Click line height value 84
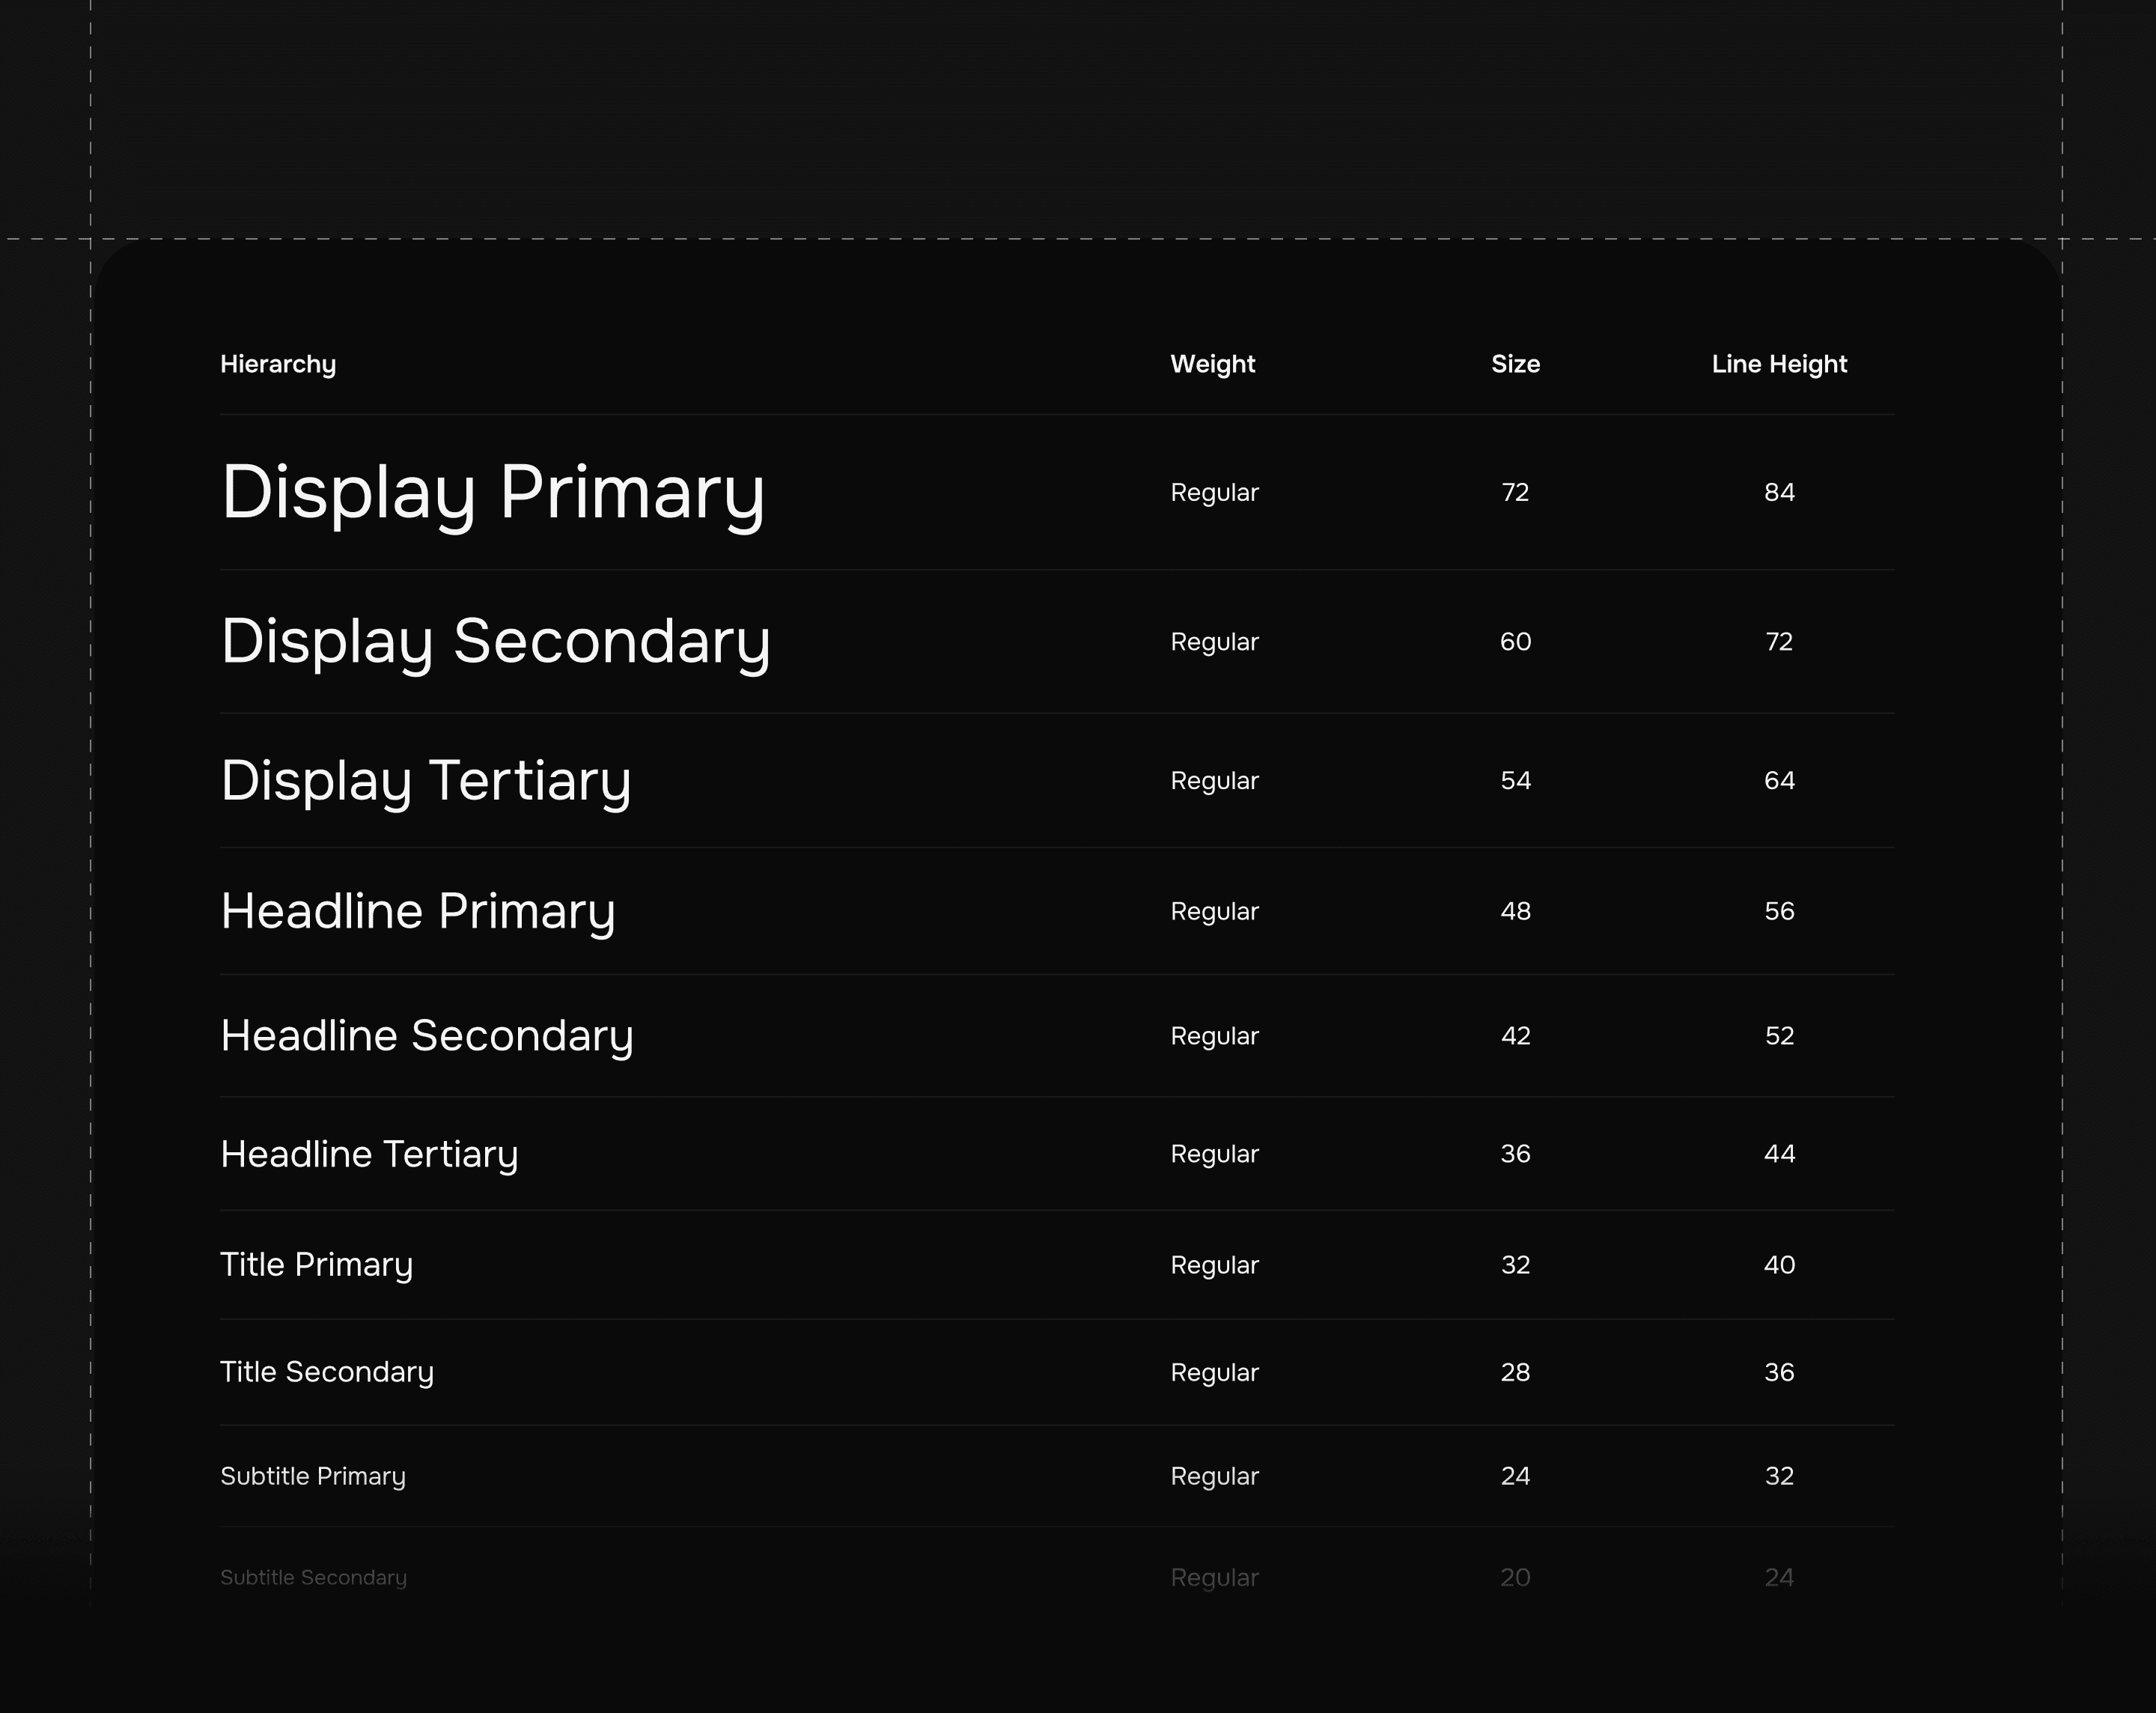The image size is (2156, 1713). coord(1779,492)
